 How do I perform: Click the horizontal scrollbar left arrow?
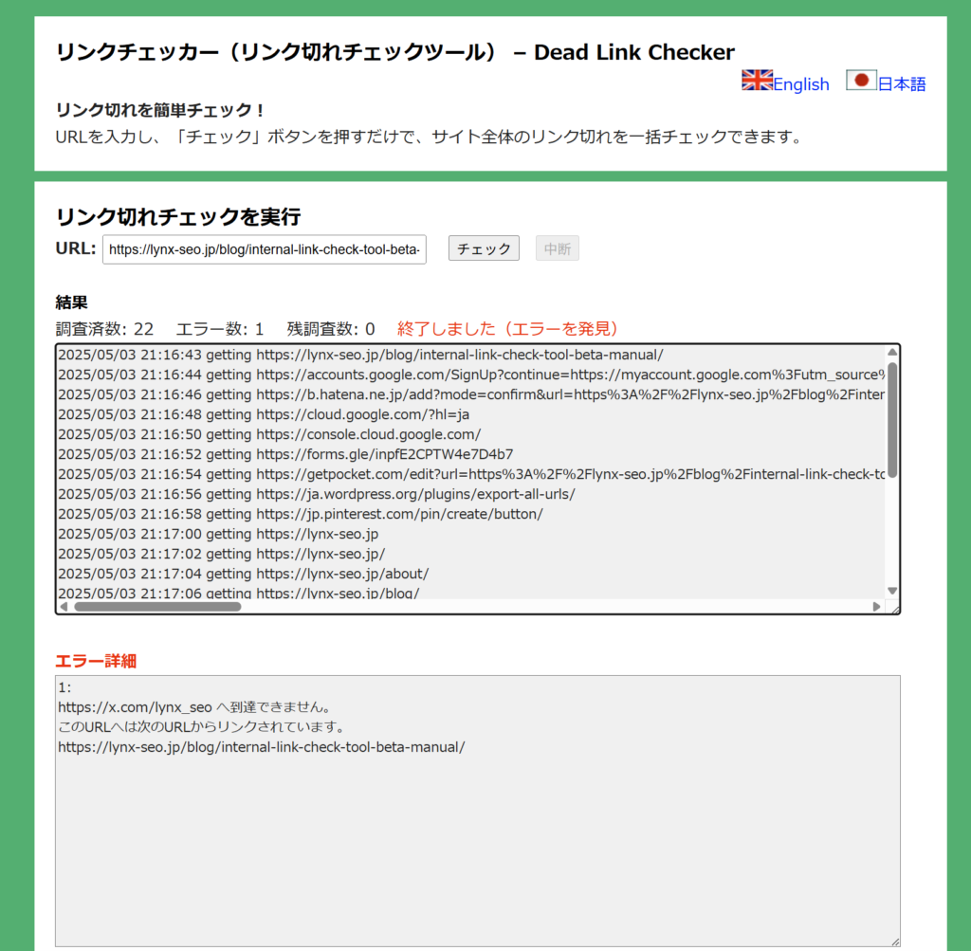click(63, 606)
